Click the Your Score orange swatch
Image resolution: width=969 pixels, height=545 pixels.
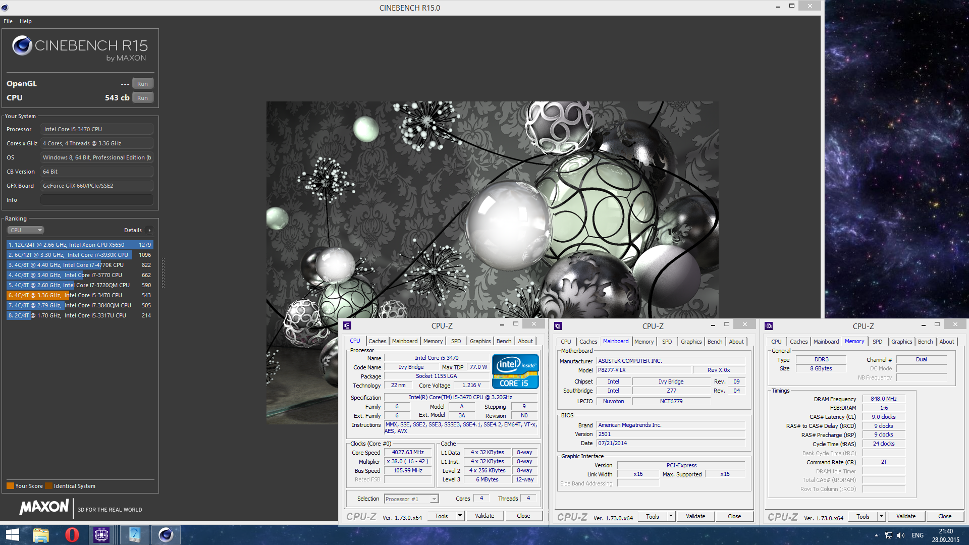(10, 486)
